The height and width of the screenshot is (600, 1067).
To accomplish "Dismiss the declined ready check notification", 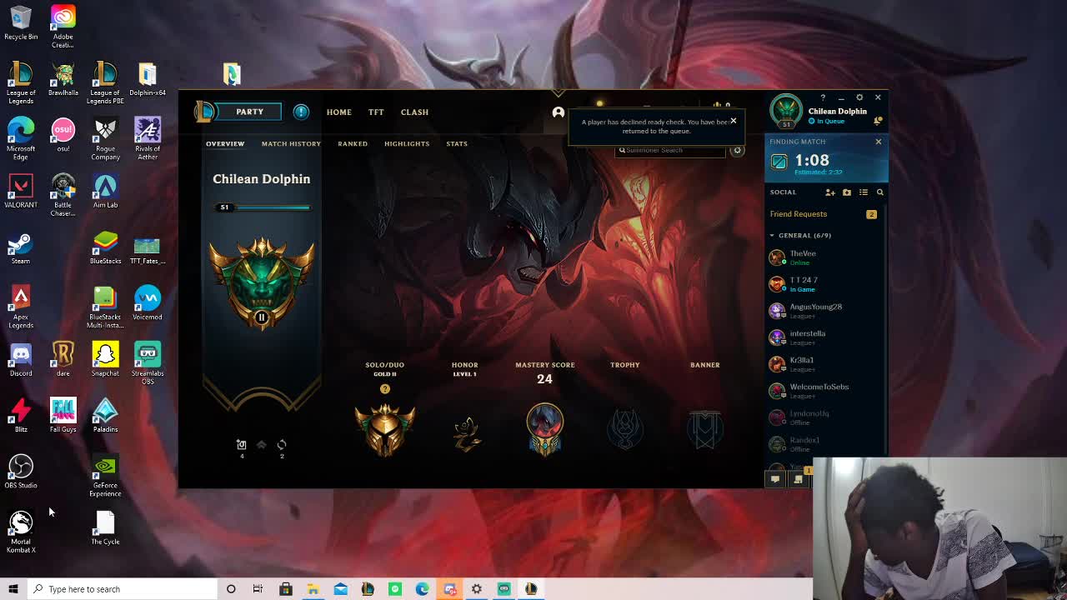I will tap(734, 121).
